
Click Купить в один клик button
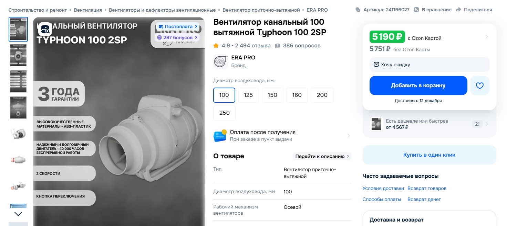tap(429, 155)
